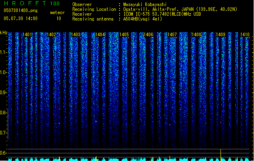254x161 pixels.
Task: Click the 1409 time marker
Action: point(220,35)
